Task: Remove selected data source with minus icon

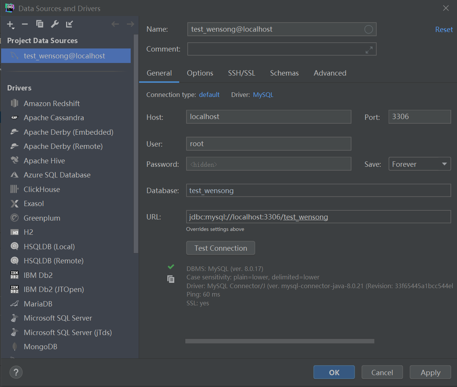Action: [x=25, y=24]
